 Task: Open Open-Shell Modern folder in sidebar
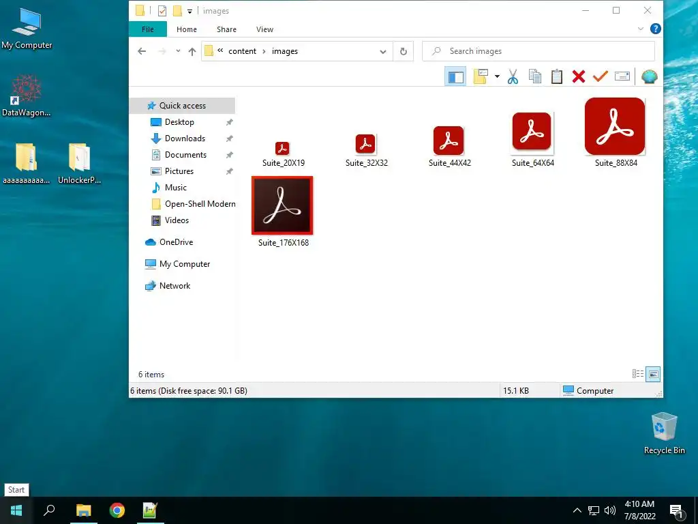[x=200, y=204]
